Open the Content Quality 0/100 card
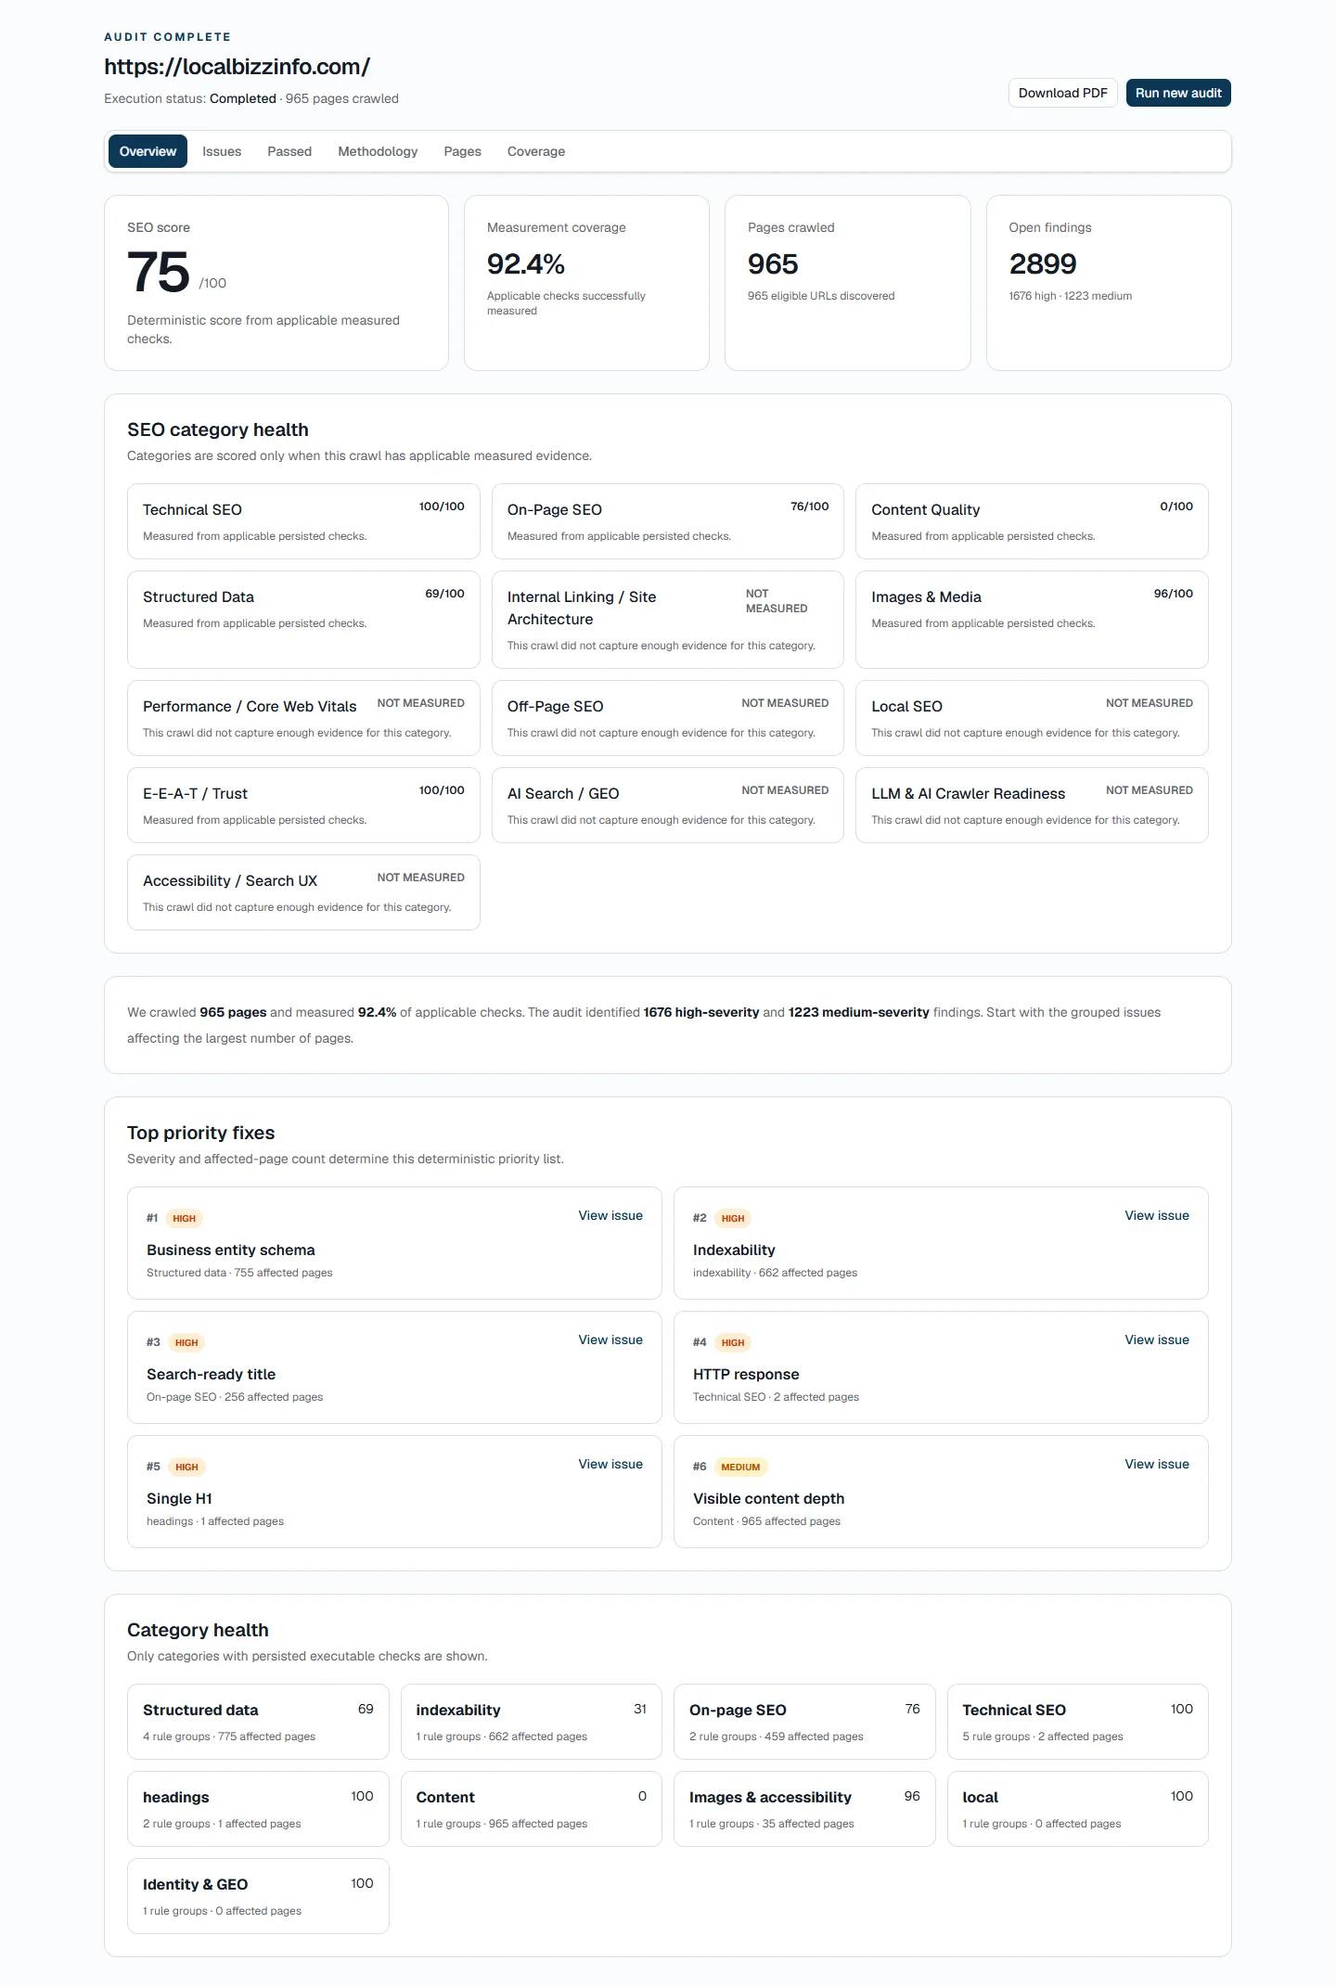Viewport: 1336px width, 1987px height. 1032,521
